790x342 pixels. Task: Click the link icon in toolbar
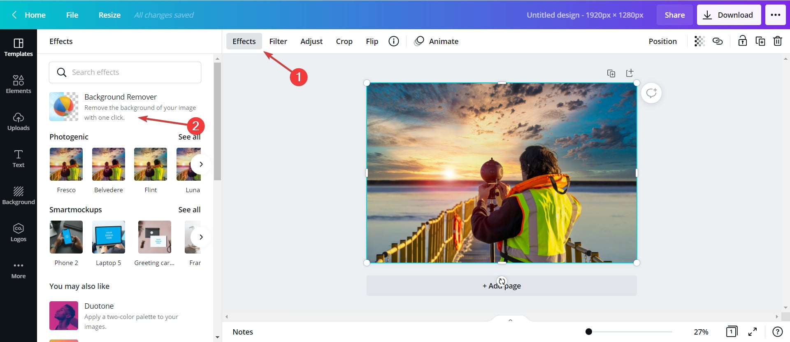click(718, 41)
